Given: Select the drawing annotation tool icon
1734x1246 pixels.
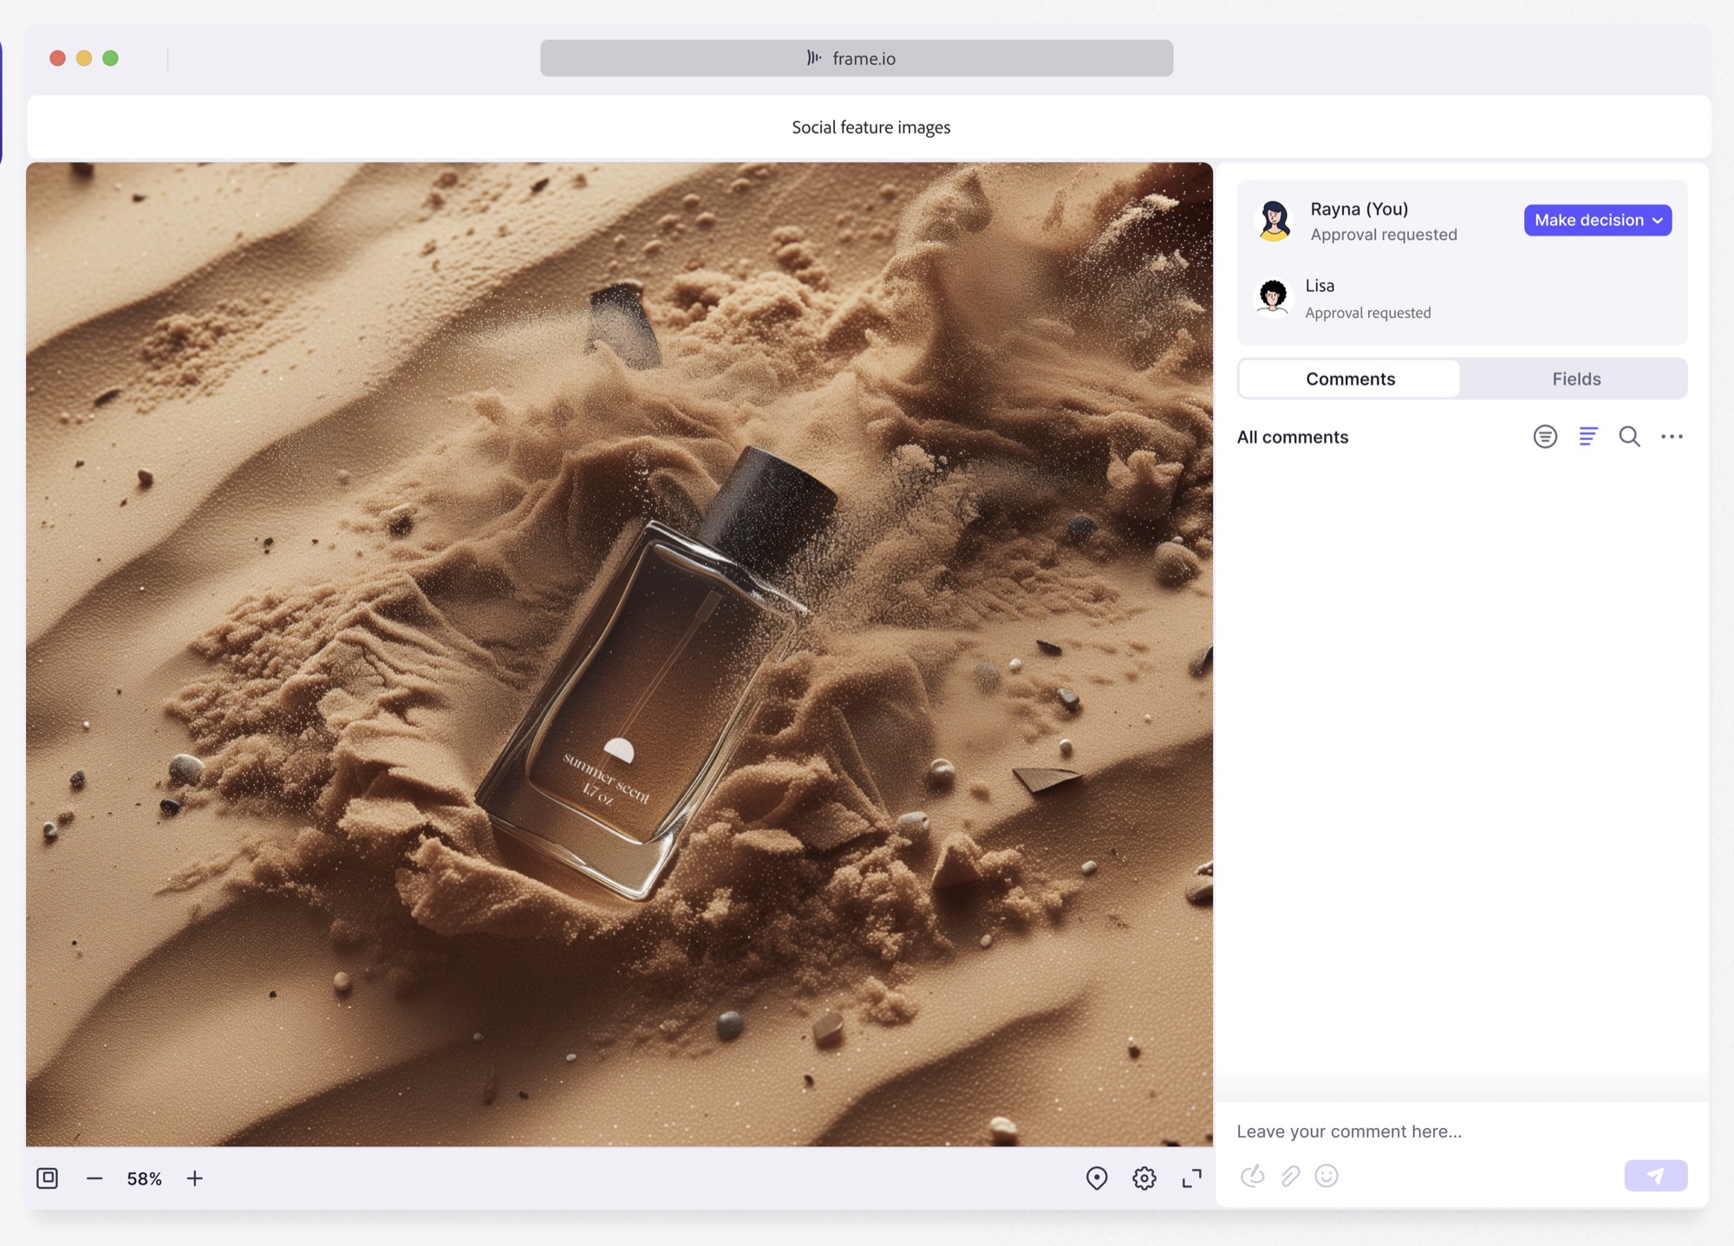Looking at the screenshot, I should pos(1252,1176).
